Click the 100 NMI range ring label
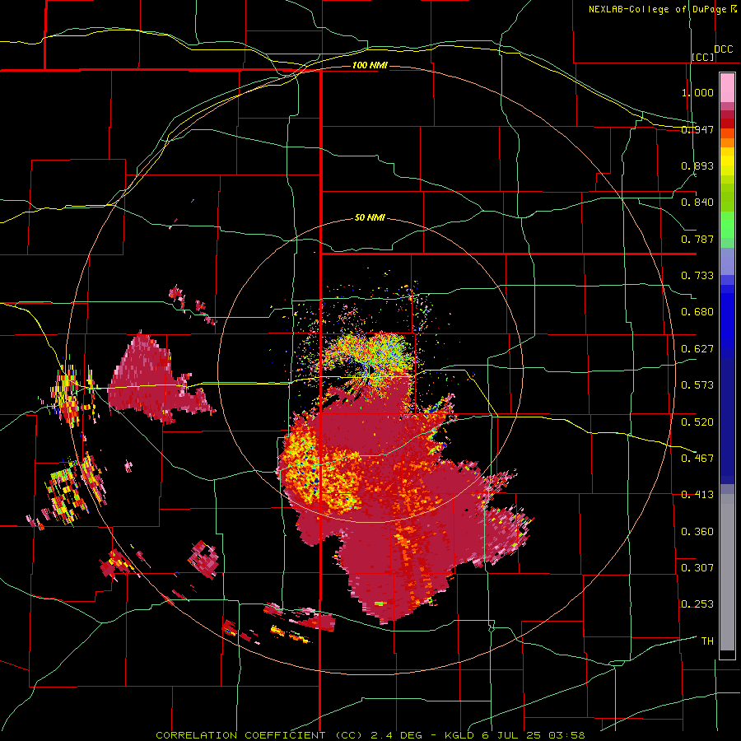Screen dimensions: 741x741 tap(370, 65)
